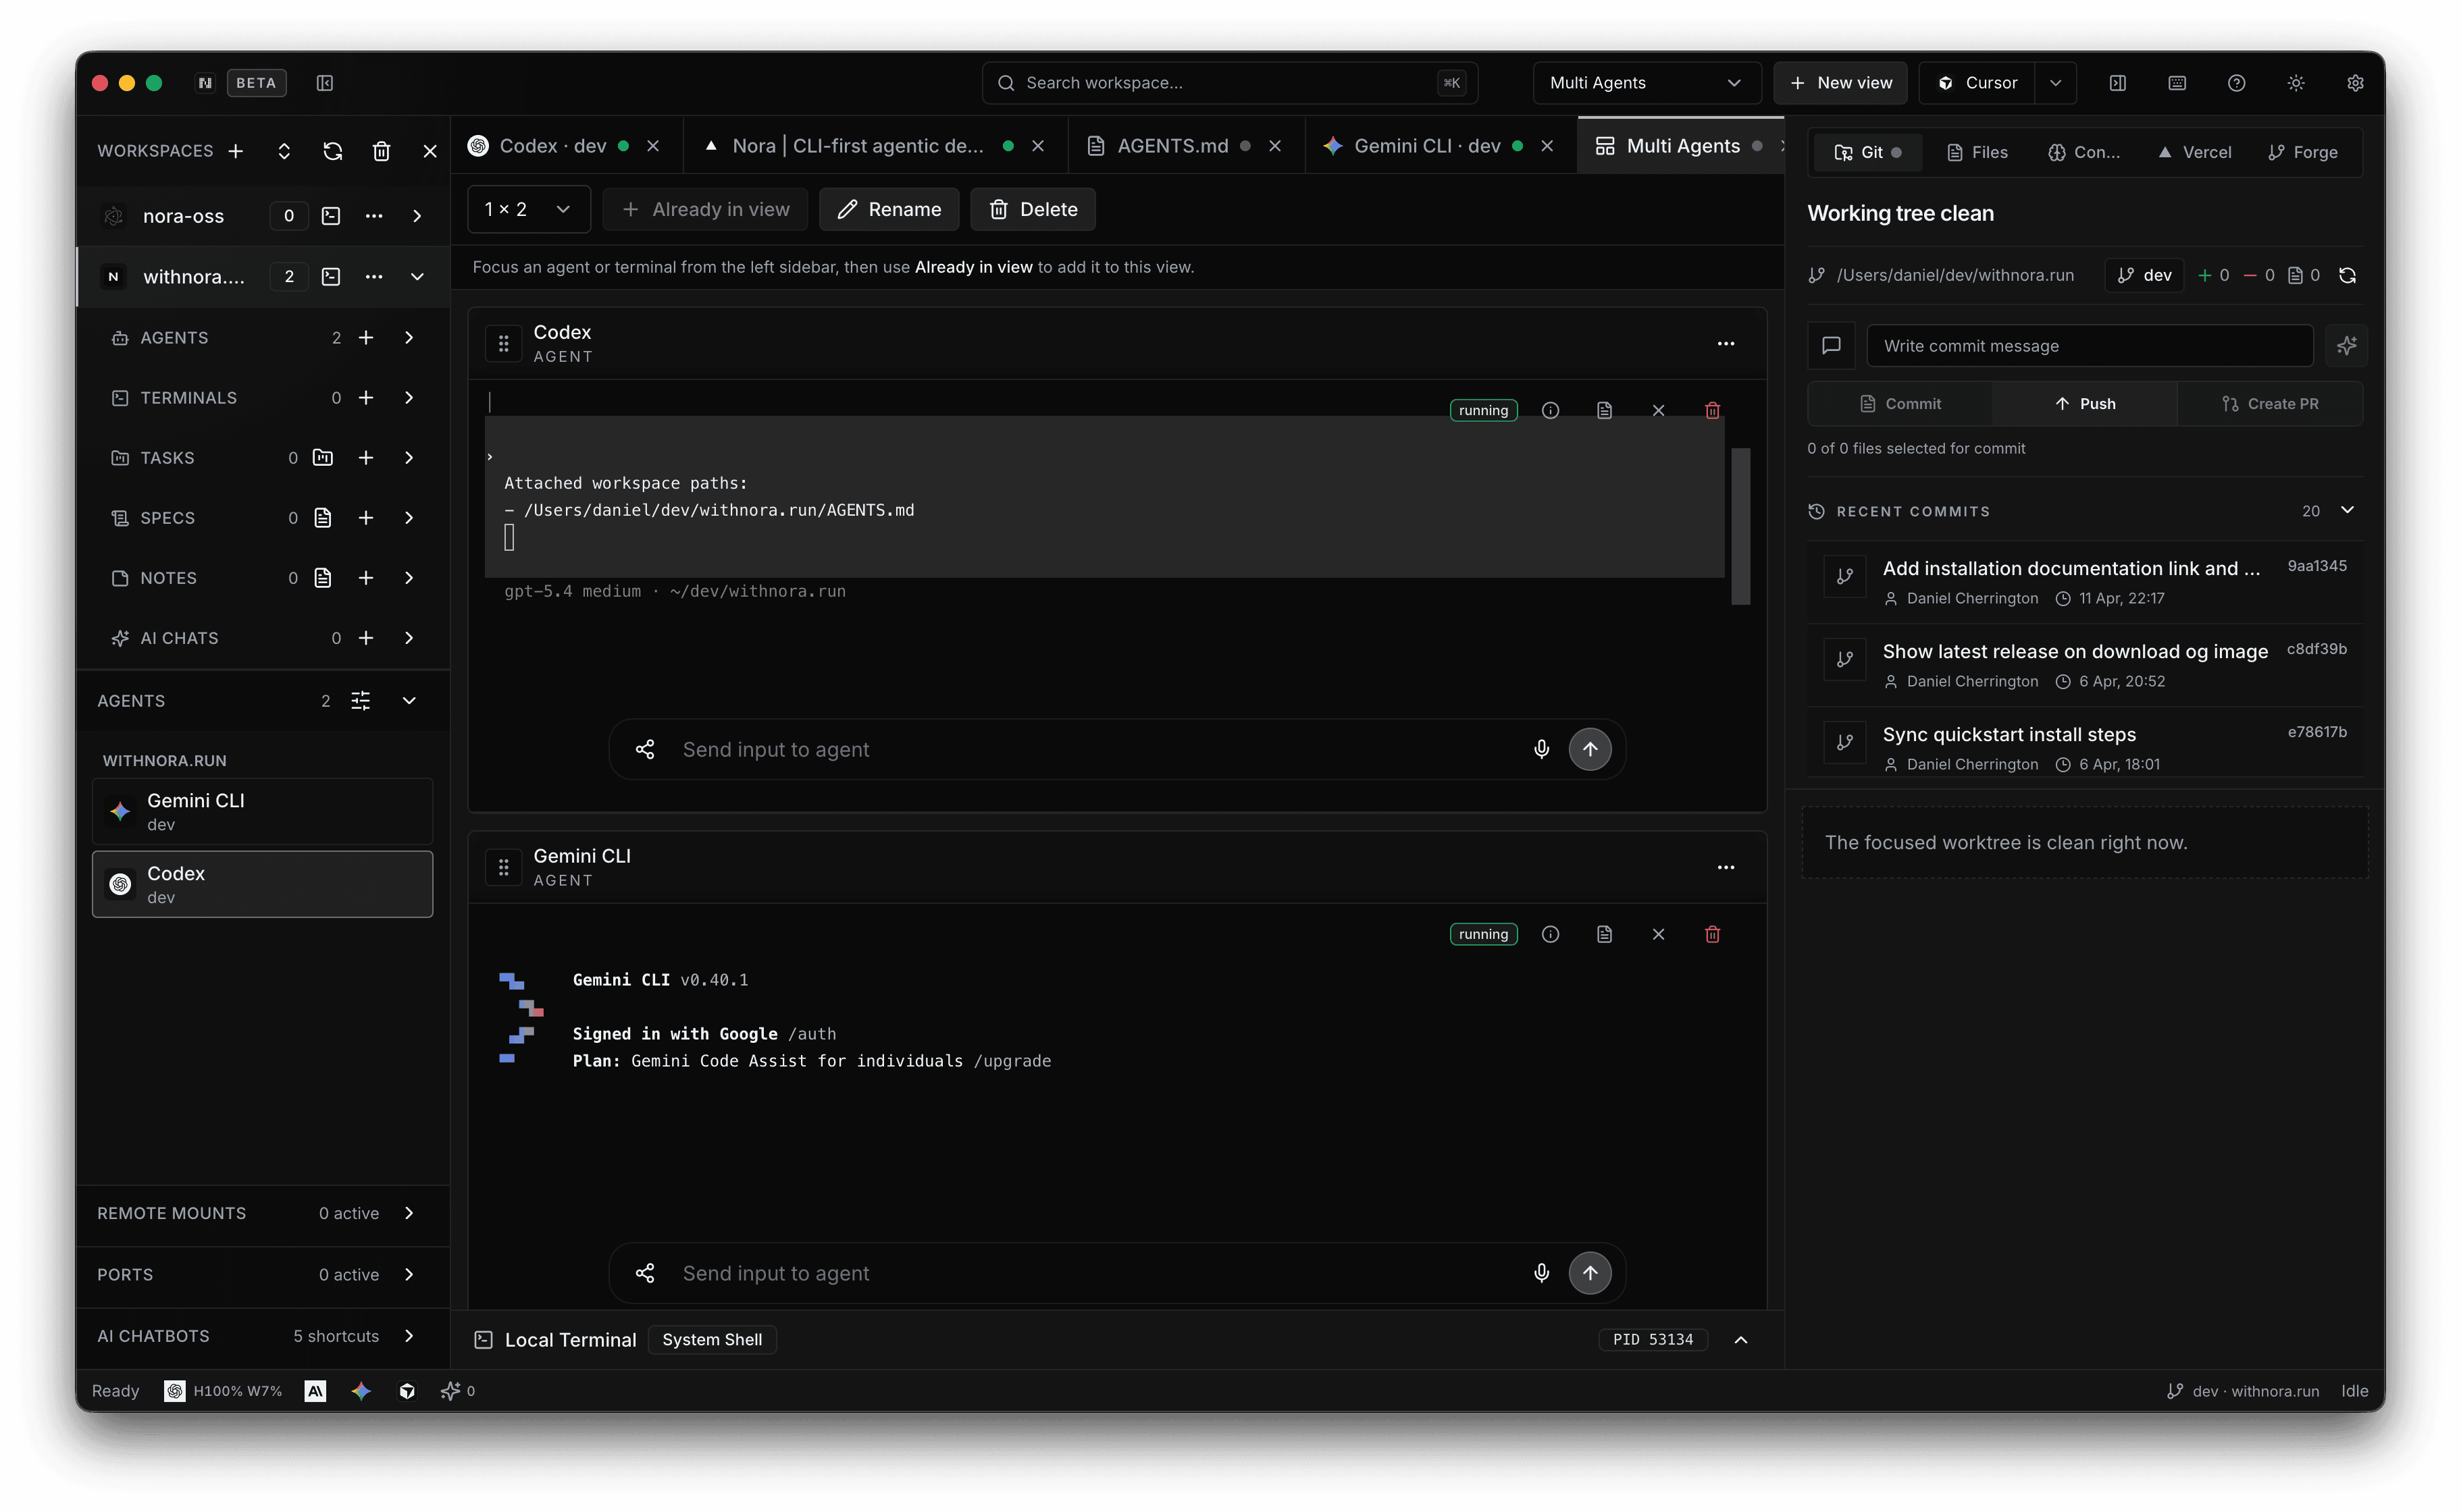Toggle light/dark theme sun icon
Screen dimensions: 2461x1512
coord(2296,83)
